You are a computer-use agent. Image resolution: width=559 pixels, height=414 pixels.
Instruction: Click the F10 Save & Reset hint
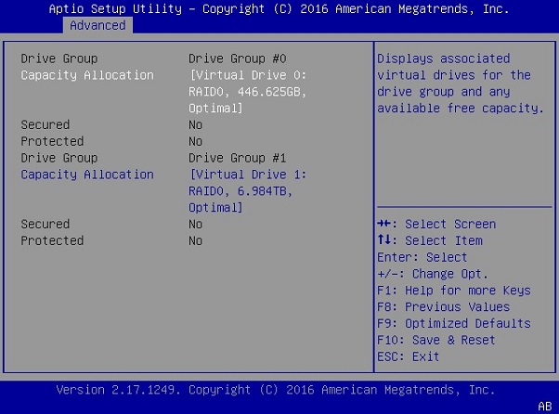tap(436, 341)
